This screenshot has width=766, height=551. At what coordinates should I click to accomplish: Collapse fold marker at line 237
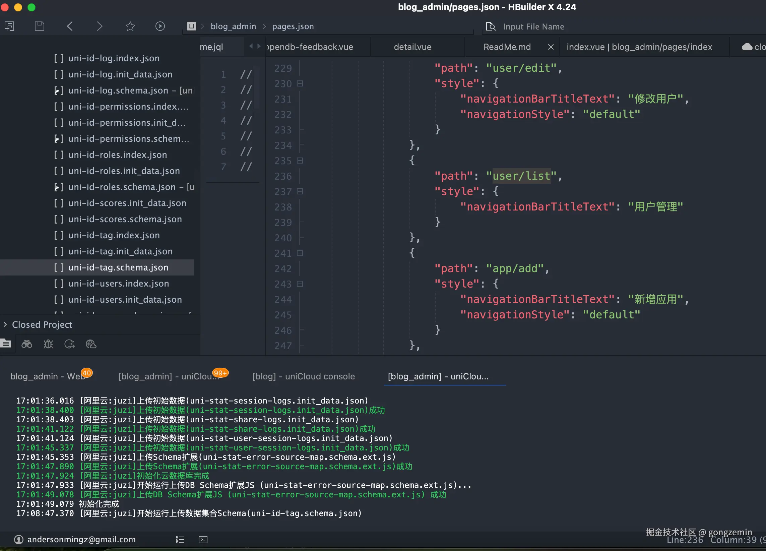click(300, 192)
